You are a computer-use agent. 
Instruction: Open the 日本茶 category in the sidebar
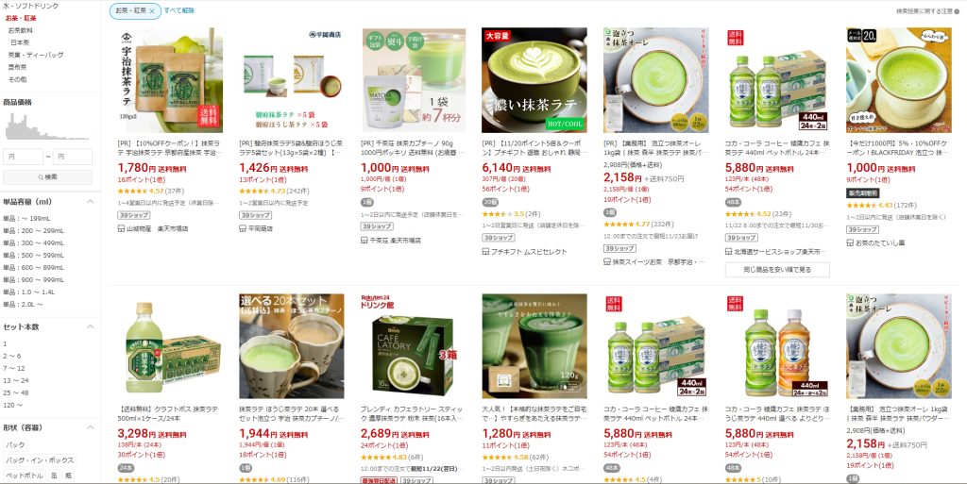coord(20,42)
